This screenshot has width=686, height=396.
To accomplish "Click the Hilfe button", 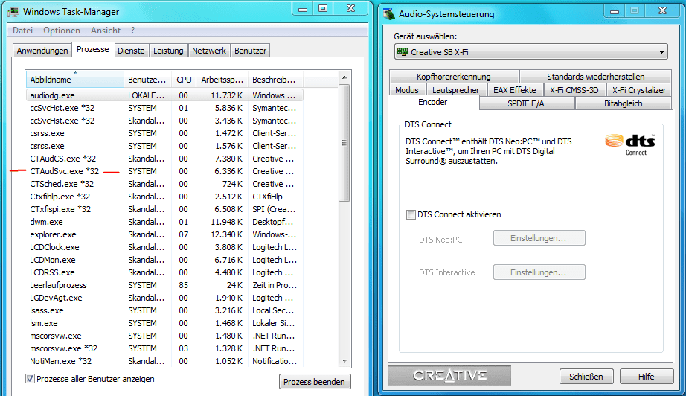I will click(646, 377).
